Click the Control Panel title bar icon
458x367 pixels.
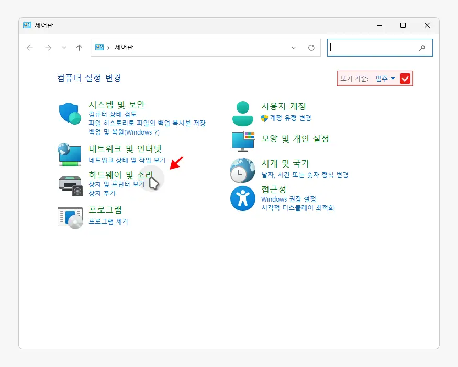tap(27, 25)
